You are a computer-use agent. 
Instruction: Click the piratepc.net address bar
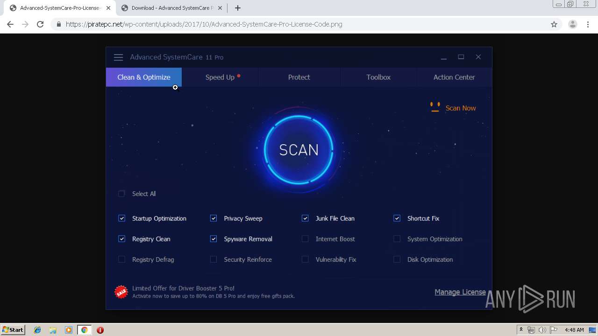(x=299, y=24)
